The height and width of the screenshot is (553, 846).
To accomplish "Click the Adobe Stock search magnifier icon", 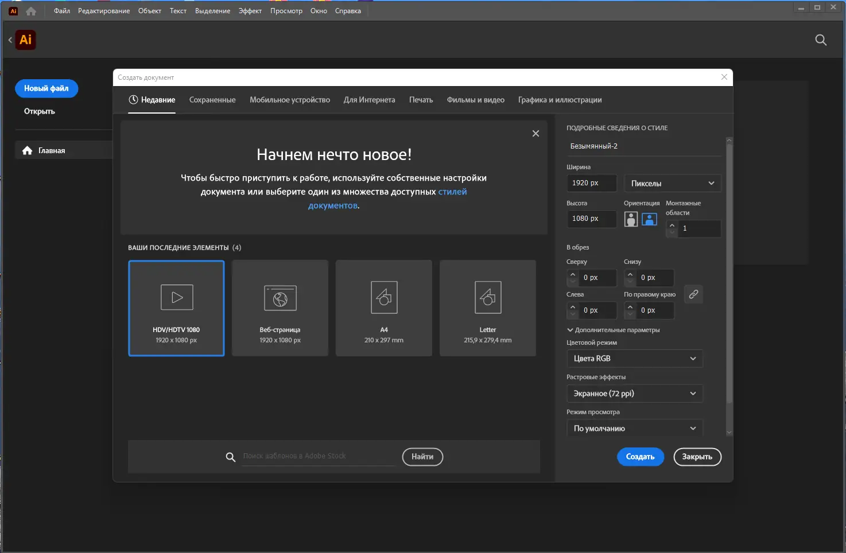I will click(x=231, y=457).
